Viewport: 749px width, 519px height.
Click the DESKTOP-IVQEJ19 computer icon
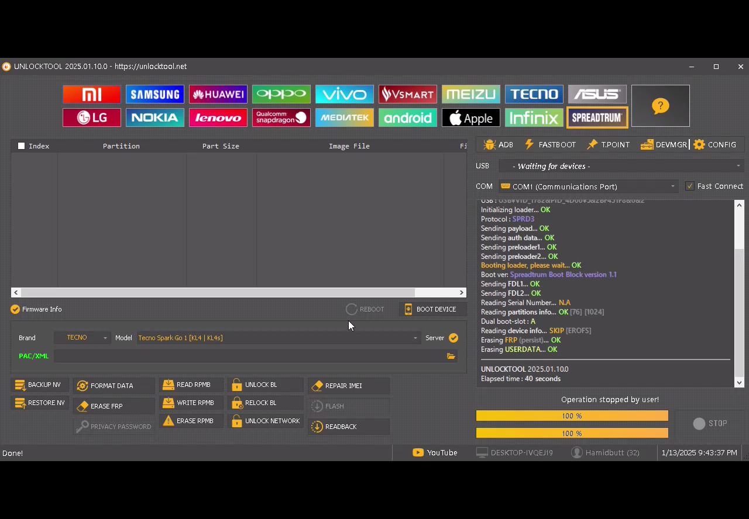482,452
